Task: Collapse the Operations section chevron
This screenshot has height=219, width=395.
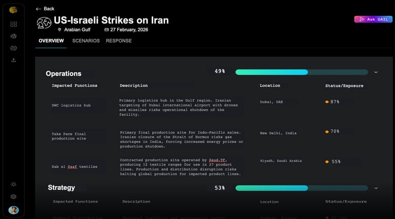Action: point(376,72)
